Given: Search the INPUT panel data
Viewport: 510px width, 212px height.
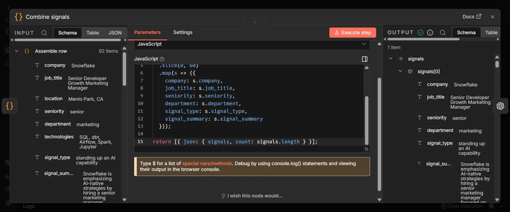Looking at the screenshot, I should (x=44, y=33).
